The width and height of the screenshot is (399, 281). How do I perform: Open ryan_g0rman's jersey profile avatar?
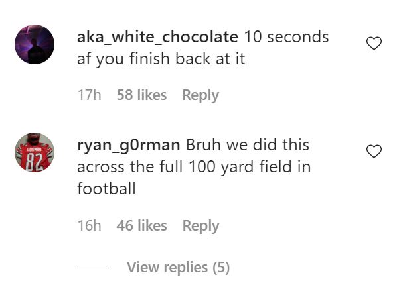(35, 152)
